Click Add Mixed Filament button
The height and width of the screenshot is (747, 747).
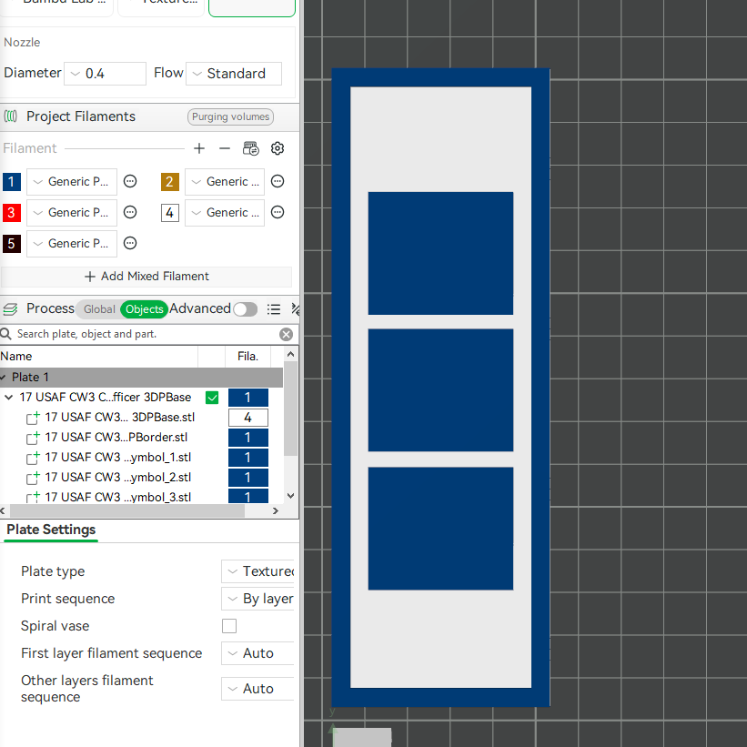146,277
